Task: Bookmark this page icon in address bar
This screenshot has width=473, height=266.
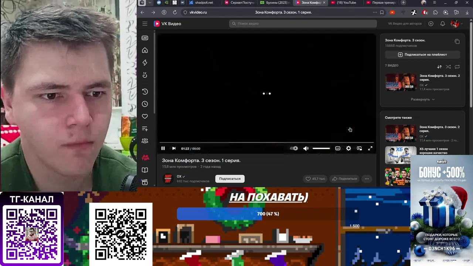Action: (382, 12)
